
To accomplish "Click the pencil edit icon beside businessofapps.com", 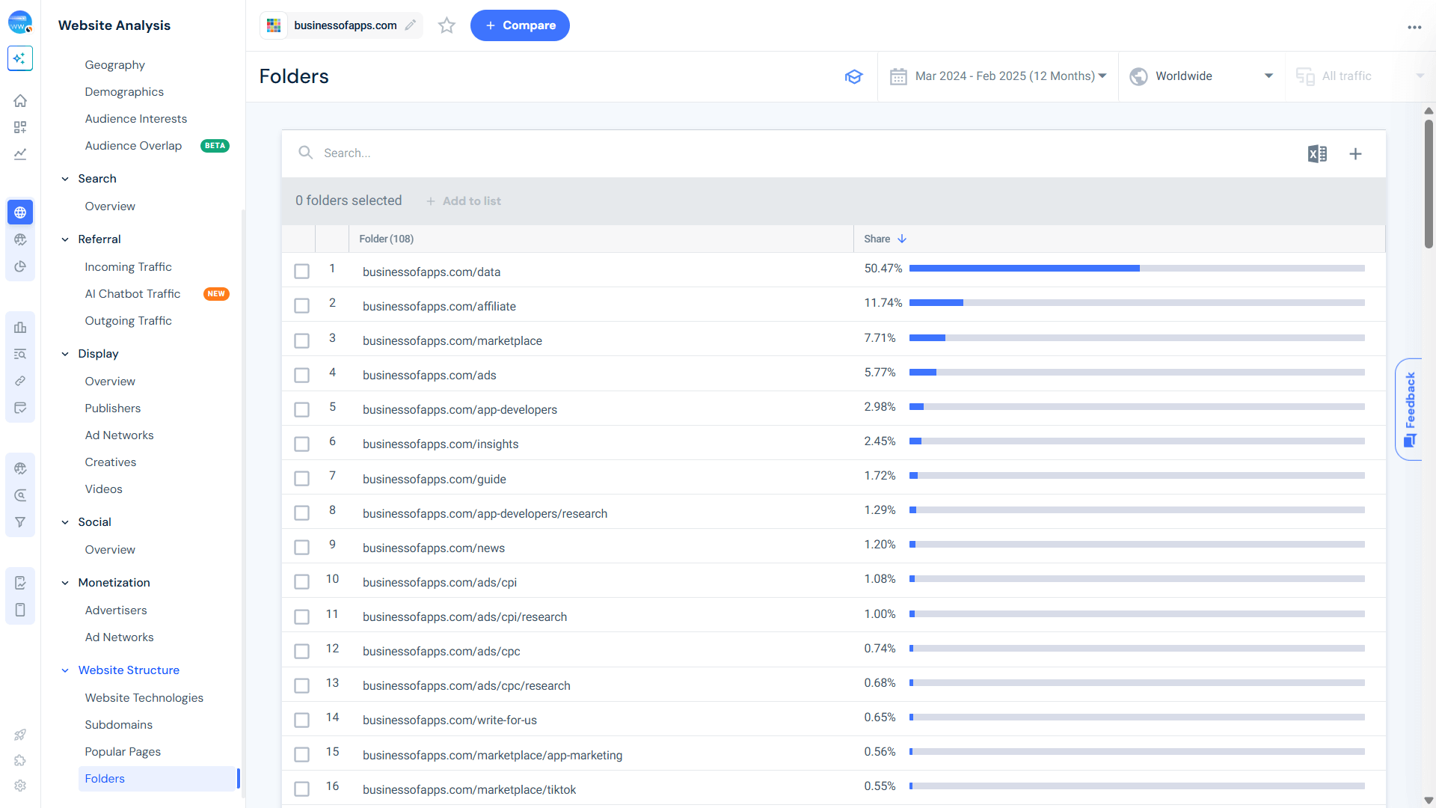I will [411, 25].
